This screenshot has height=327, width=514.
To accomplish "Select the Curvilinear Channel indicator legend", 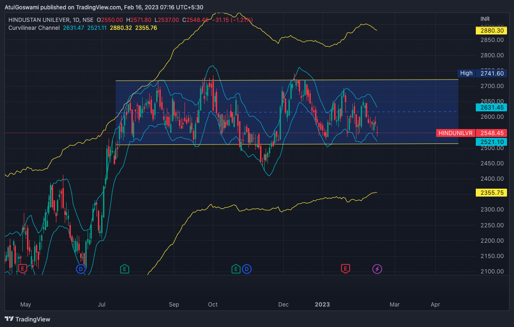I will pyautogui.click(x=34, y=28).
